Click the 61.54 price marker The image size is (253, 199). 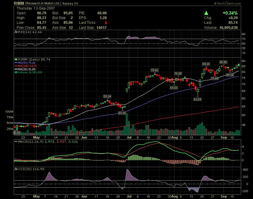[x=198, y=99]
